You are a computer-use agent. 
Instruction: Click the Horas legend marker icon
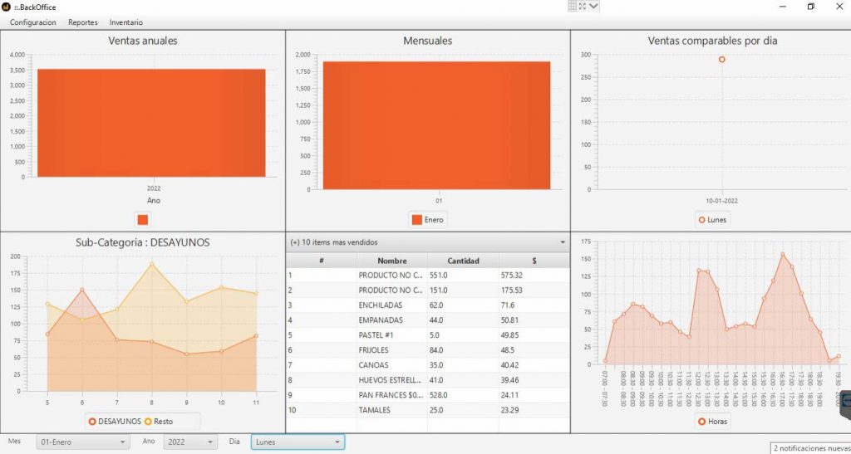(x=702, y=422)
